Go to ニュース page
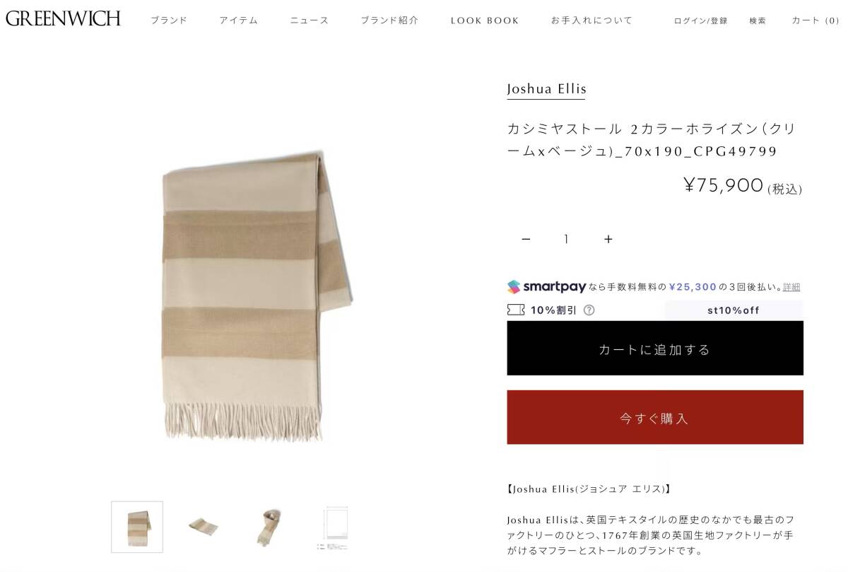 click(310, 21)
